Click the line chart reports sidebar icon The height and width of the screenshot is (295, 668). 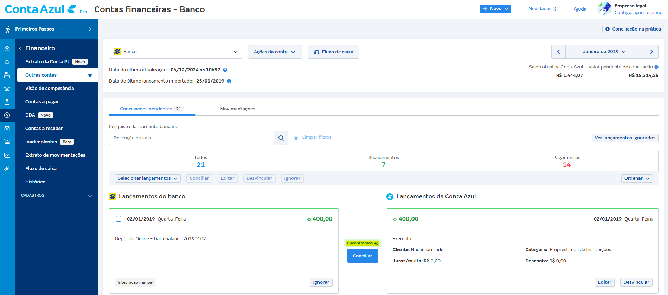pos(7,155)
